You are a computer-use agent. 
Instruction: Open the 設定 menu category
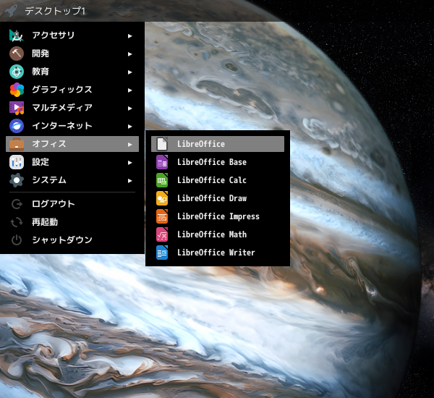tap(41, 162)
